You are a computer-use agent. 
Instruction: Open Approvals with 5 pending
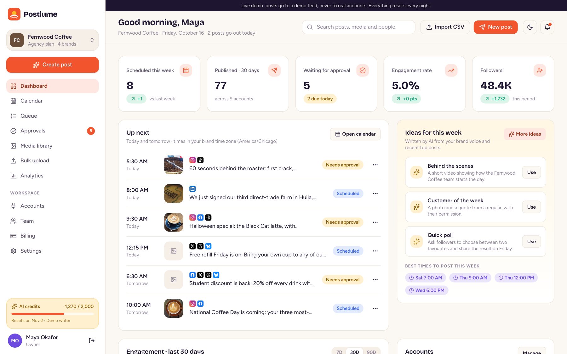(x=53, y=131)
